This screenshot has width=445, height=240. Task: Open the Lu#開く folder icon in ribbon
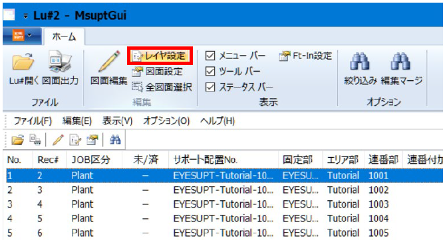(23, 61)
